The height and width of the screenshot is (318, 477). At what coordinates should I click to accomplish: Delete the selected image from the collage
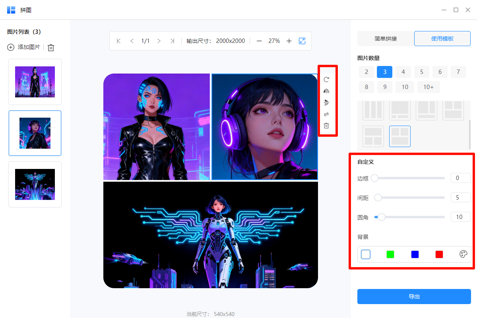(326, 125)
